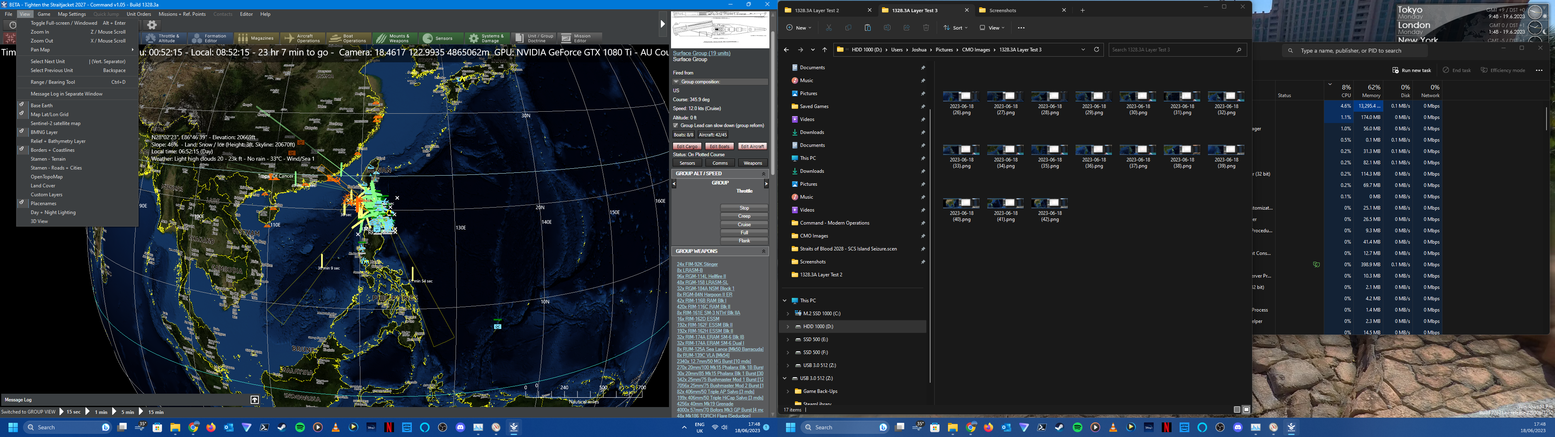The image size is (1555, 437).
Task: Click the Edit Aircraft button
Action: [752, 146]
